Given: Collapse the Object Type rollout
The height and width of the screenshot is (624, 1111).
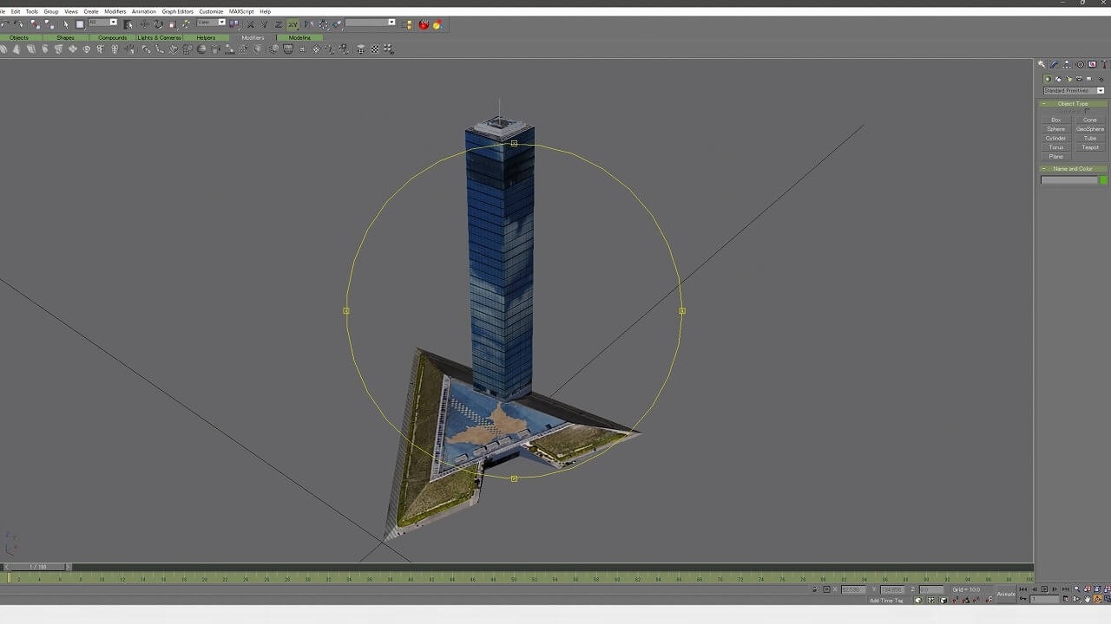Looking at the screenshot, I should [x=1073, y=104].
